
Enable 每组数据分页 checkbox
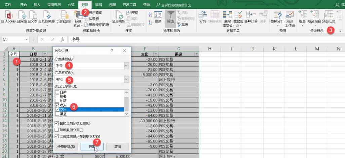[x=57, y=130]
